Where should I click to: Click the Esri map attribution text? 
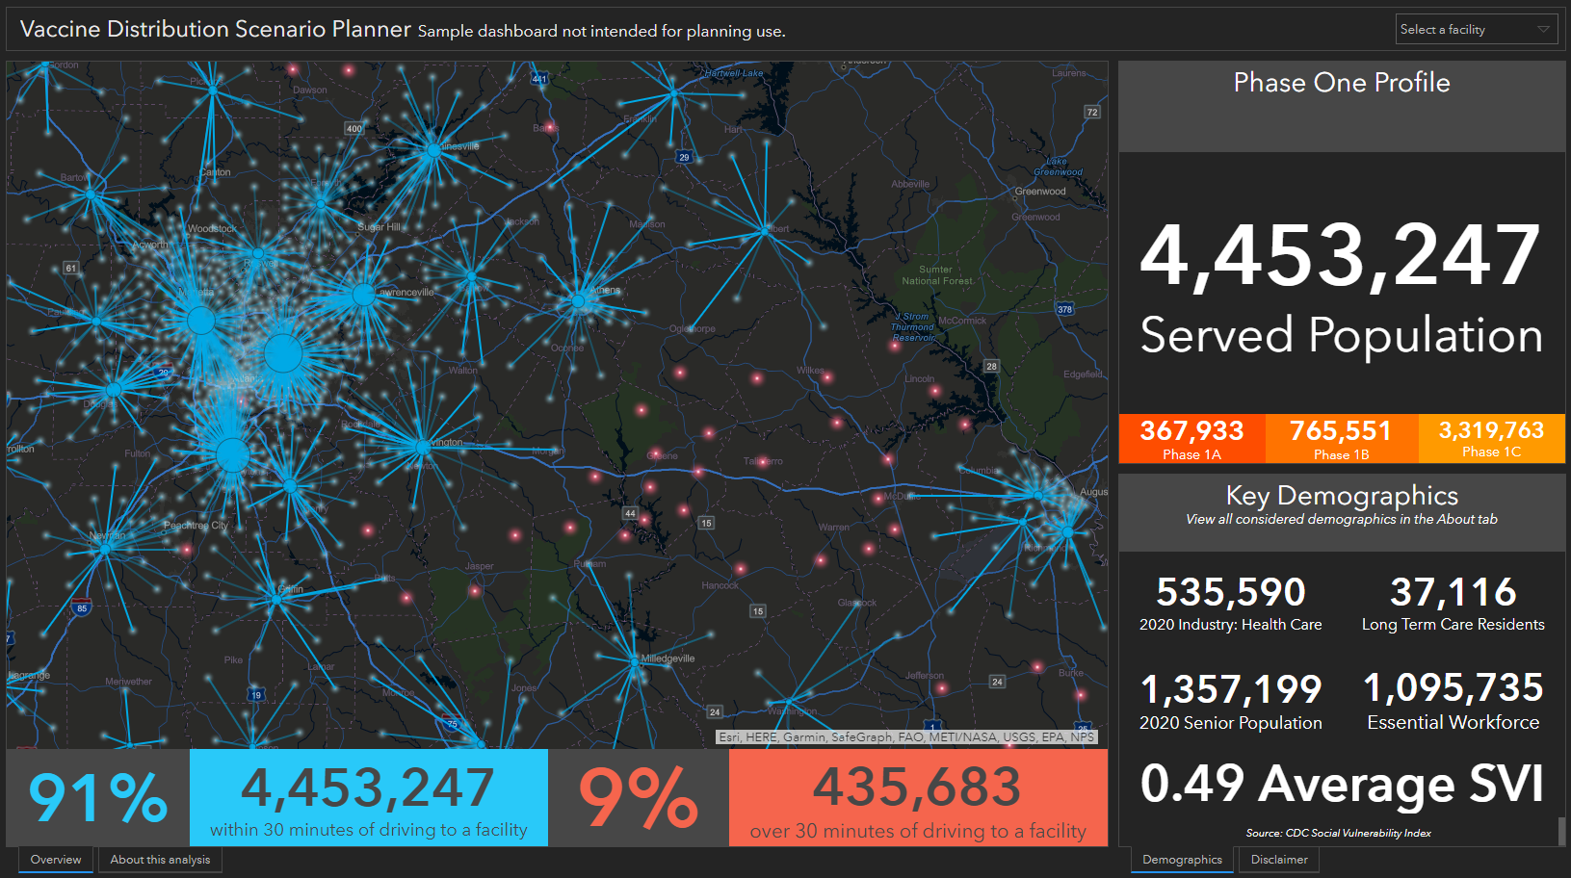coord(905,737)
